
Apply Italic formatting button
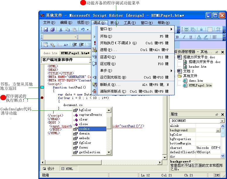click(184, 37)
